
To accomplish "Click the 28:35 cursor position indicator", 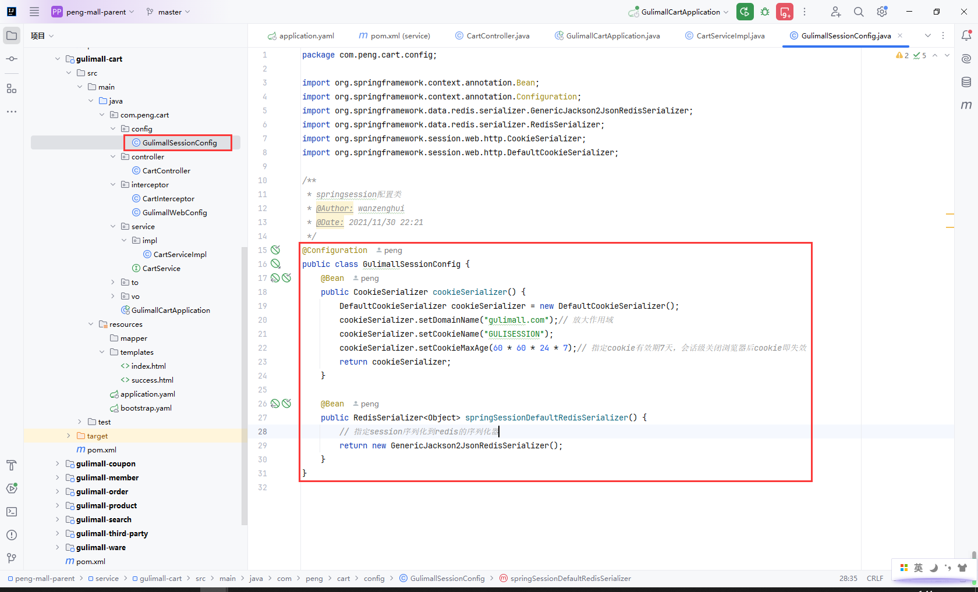I will tap(848, 578).
